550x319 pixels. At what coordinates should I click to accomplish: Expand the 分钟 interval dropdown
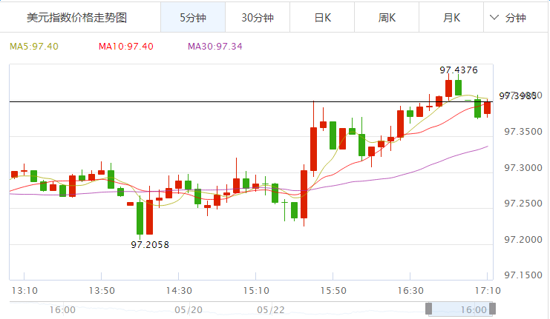[x=508, y=18]
